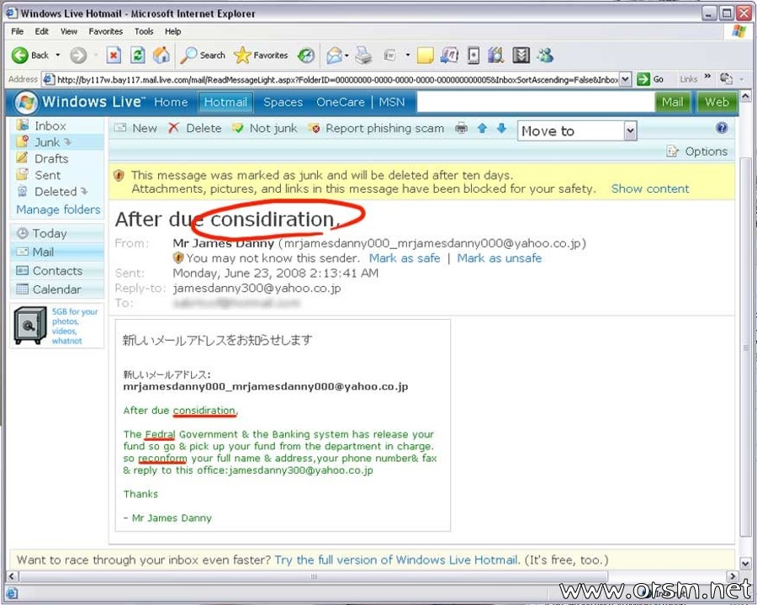Expand the address bar URL dropdown
This screenshot has width=757, height=605.
pyautogui.click(x=626, y=79)
